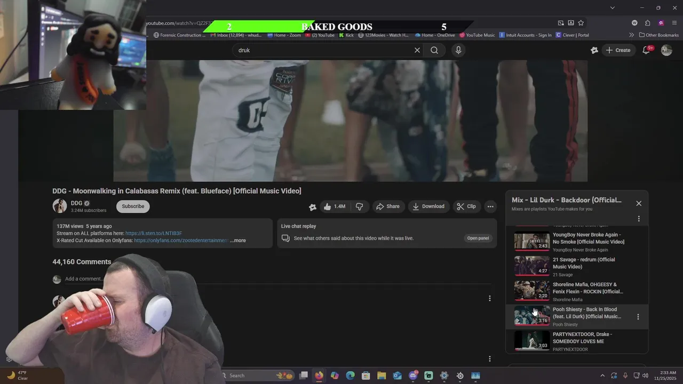Open the browser tab list dropdown

[x=613, y=7]
